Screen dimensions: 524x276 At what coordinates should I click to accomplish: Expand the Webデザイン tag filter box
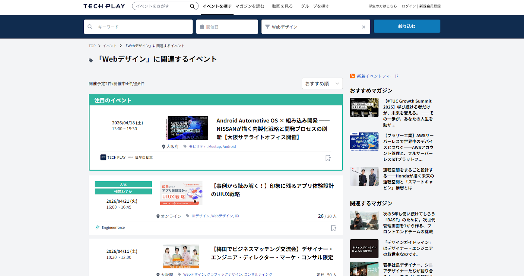(x=311, y=27)
